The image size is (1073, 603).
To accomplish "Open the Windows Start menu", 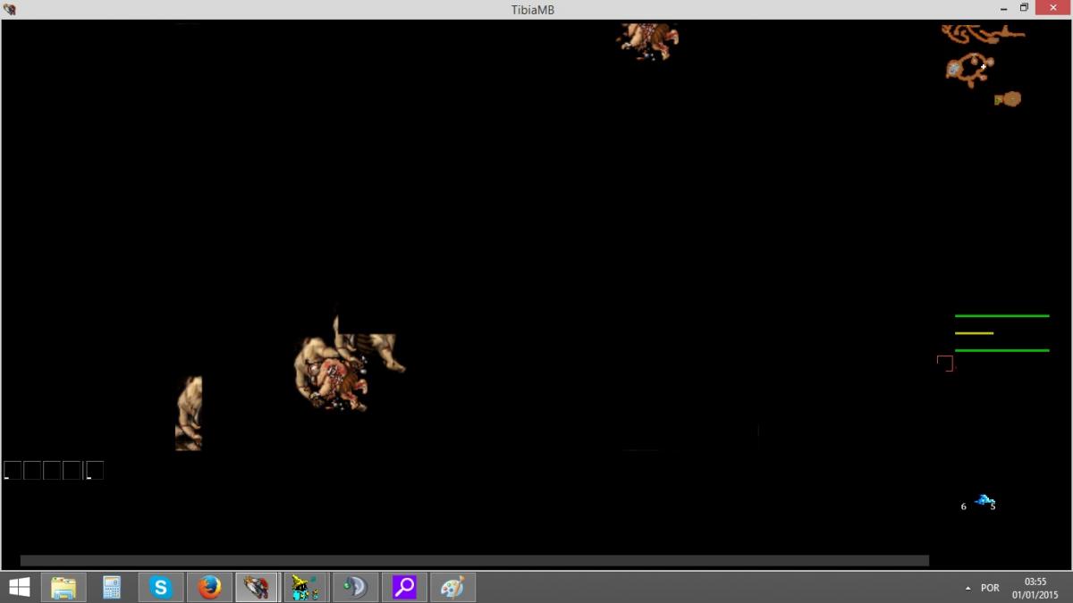I will [x=19, y=587].
